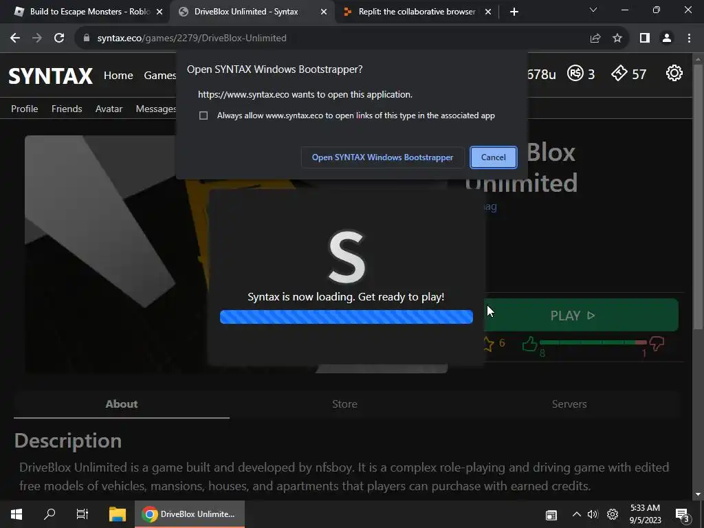Click the tickets currency icon showing 57
The height and width of the screenshot is (528, 704).
(619, 73)
